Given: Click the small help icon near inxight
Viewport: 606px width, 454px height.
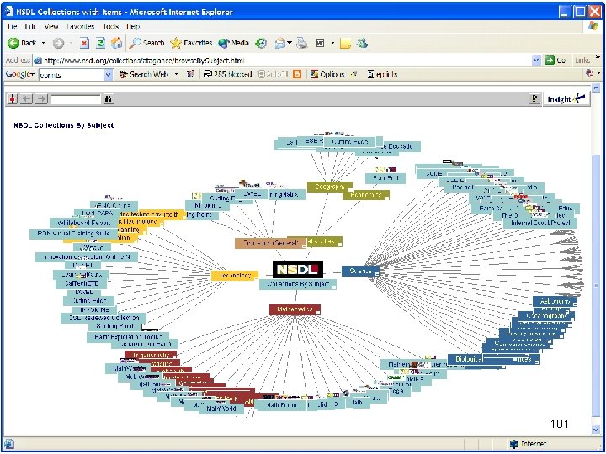Looking at the screenshot, I should coord(534,99).
